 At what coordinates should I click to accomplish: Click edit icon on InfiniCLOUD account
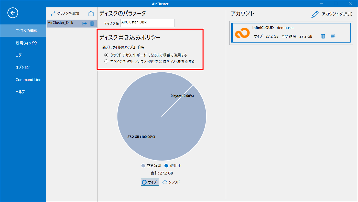[x=333, y=36]
